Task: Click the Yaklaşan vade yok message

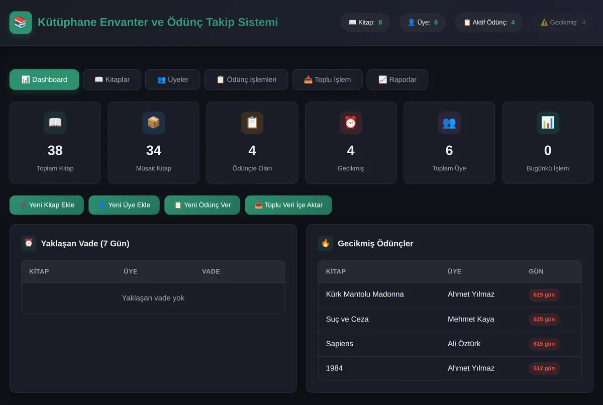Action: (153, 298)
